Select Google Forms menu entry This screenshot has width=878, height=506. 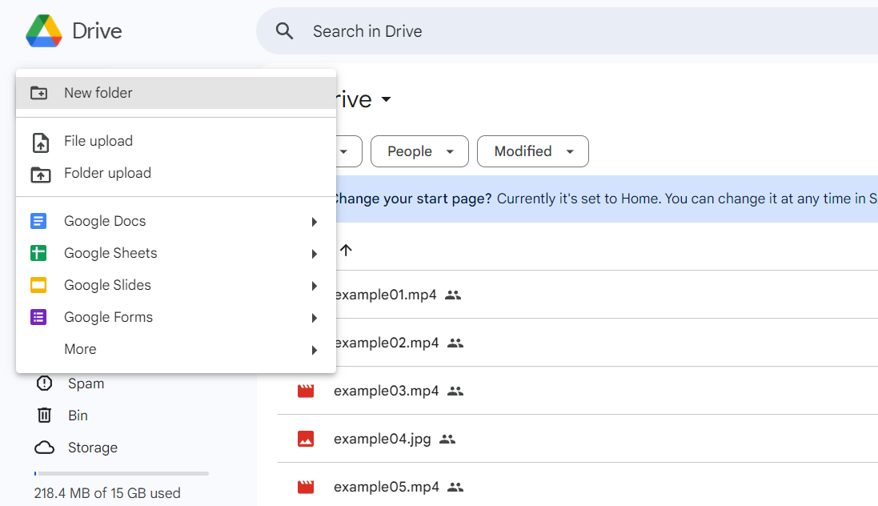176,317
